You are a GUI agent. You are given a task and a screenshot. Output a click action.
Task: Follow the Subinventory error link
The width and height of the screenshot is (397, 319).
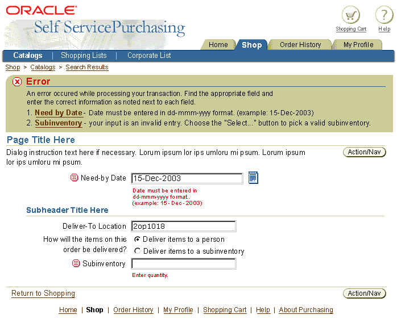(59, 123)
